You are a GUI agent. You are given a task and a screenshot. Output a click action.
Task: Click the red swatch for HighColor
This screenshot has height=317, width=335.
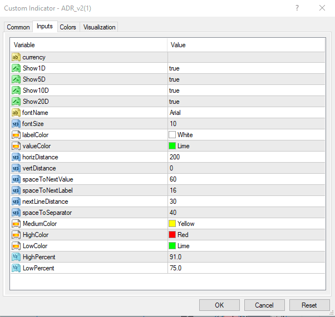pyautogui.click(x=172, y=235)
